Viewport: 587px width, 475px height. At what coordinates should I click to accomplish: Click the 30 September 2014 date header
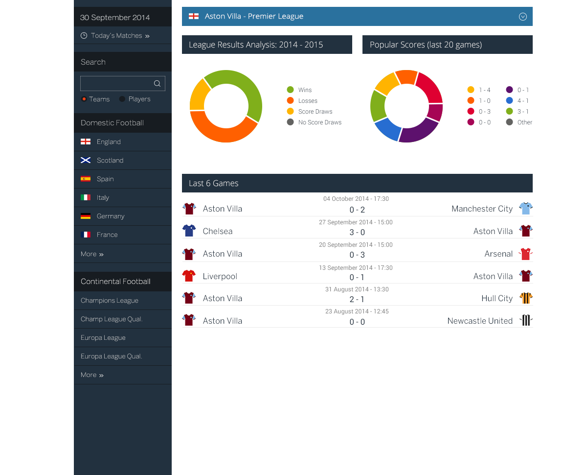(115, 18)
